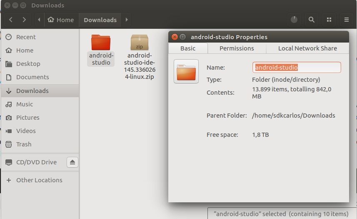Click the Name: label in Properties
The height and width of the screenshot is (219, 357).
coord(216,68)
